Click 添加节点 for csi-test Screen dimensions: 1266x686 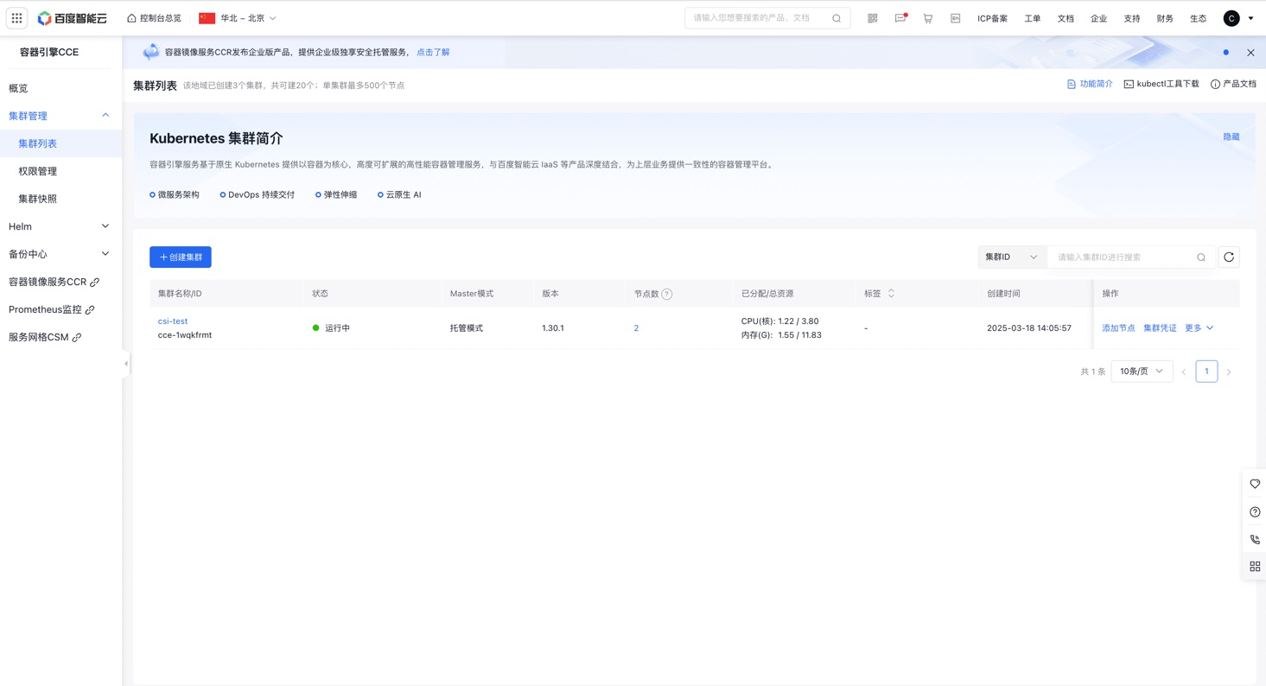(x=1118, y=328)
